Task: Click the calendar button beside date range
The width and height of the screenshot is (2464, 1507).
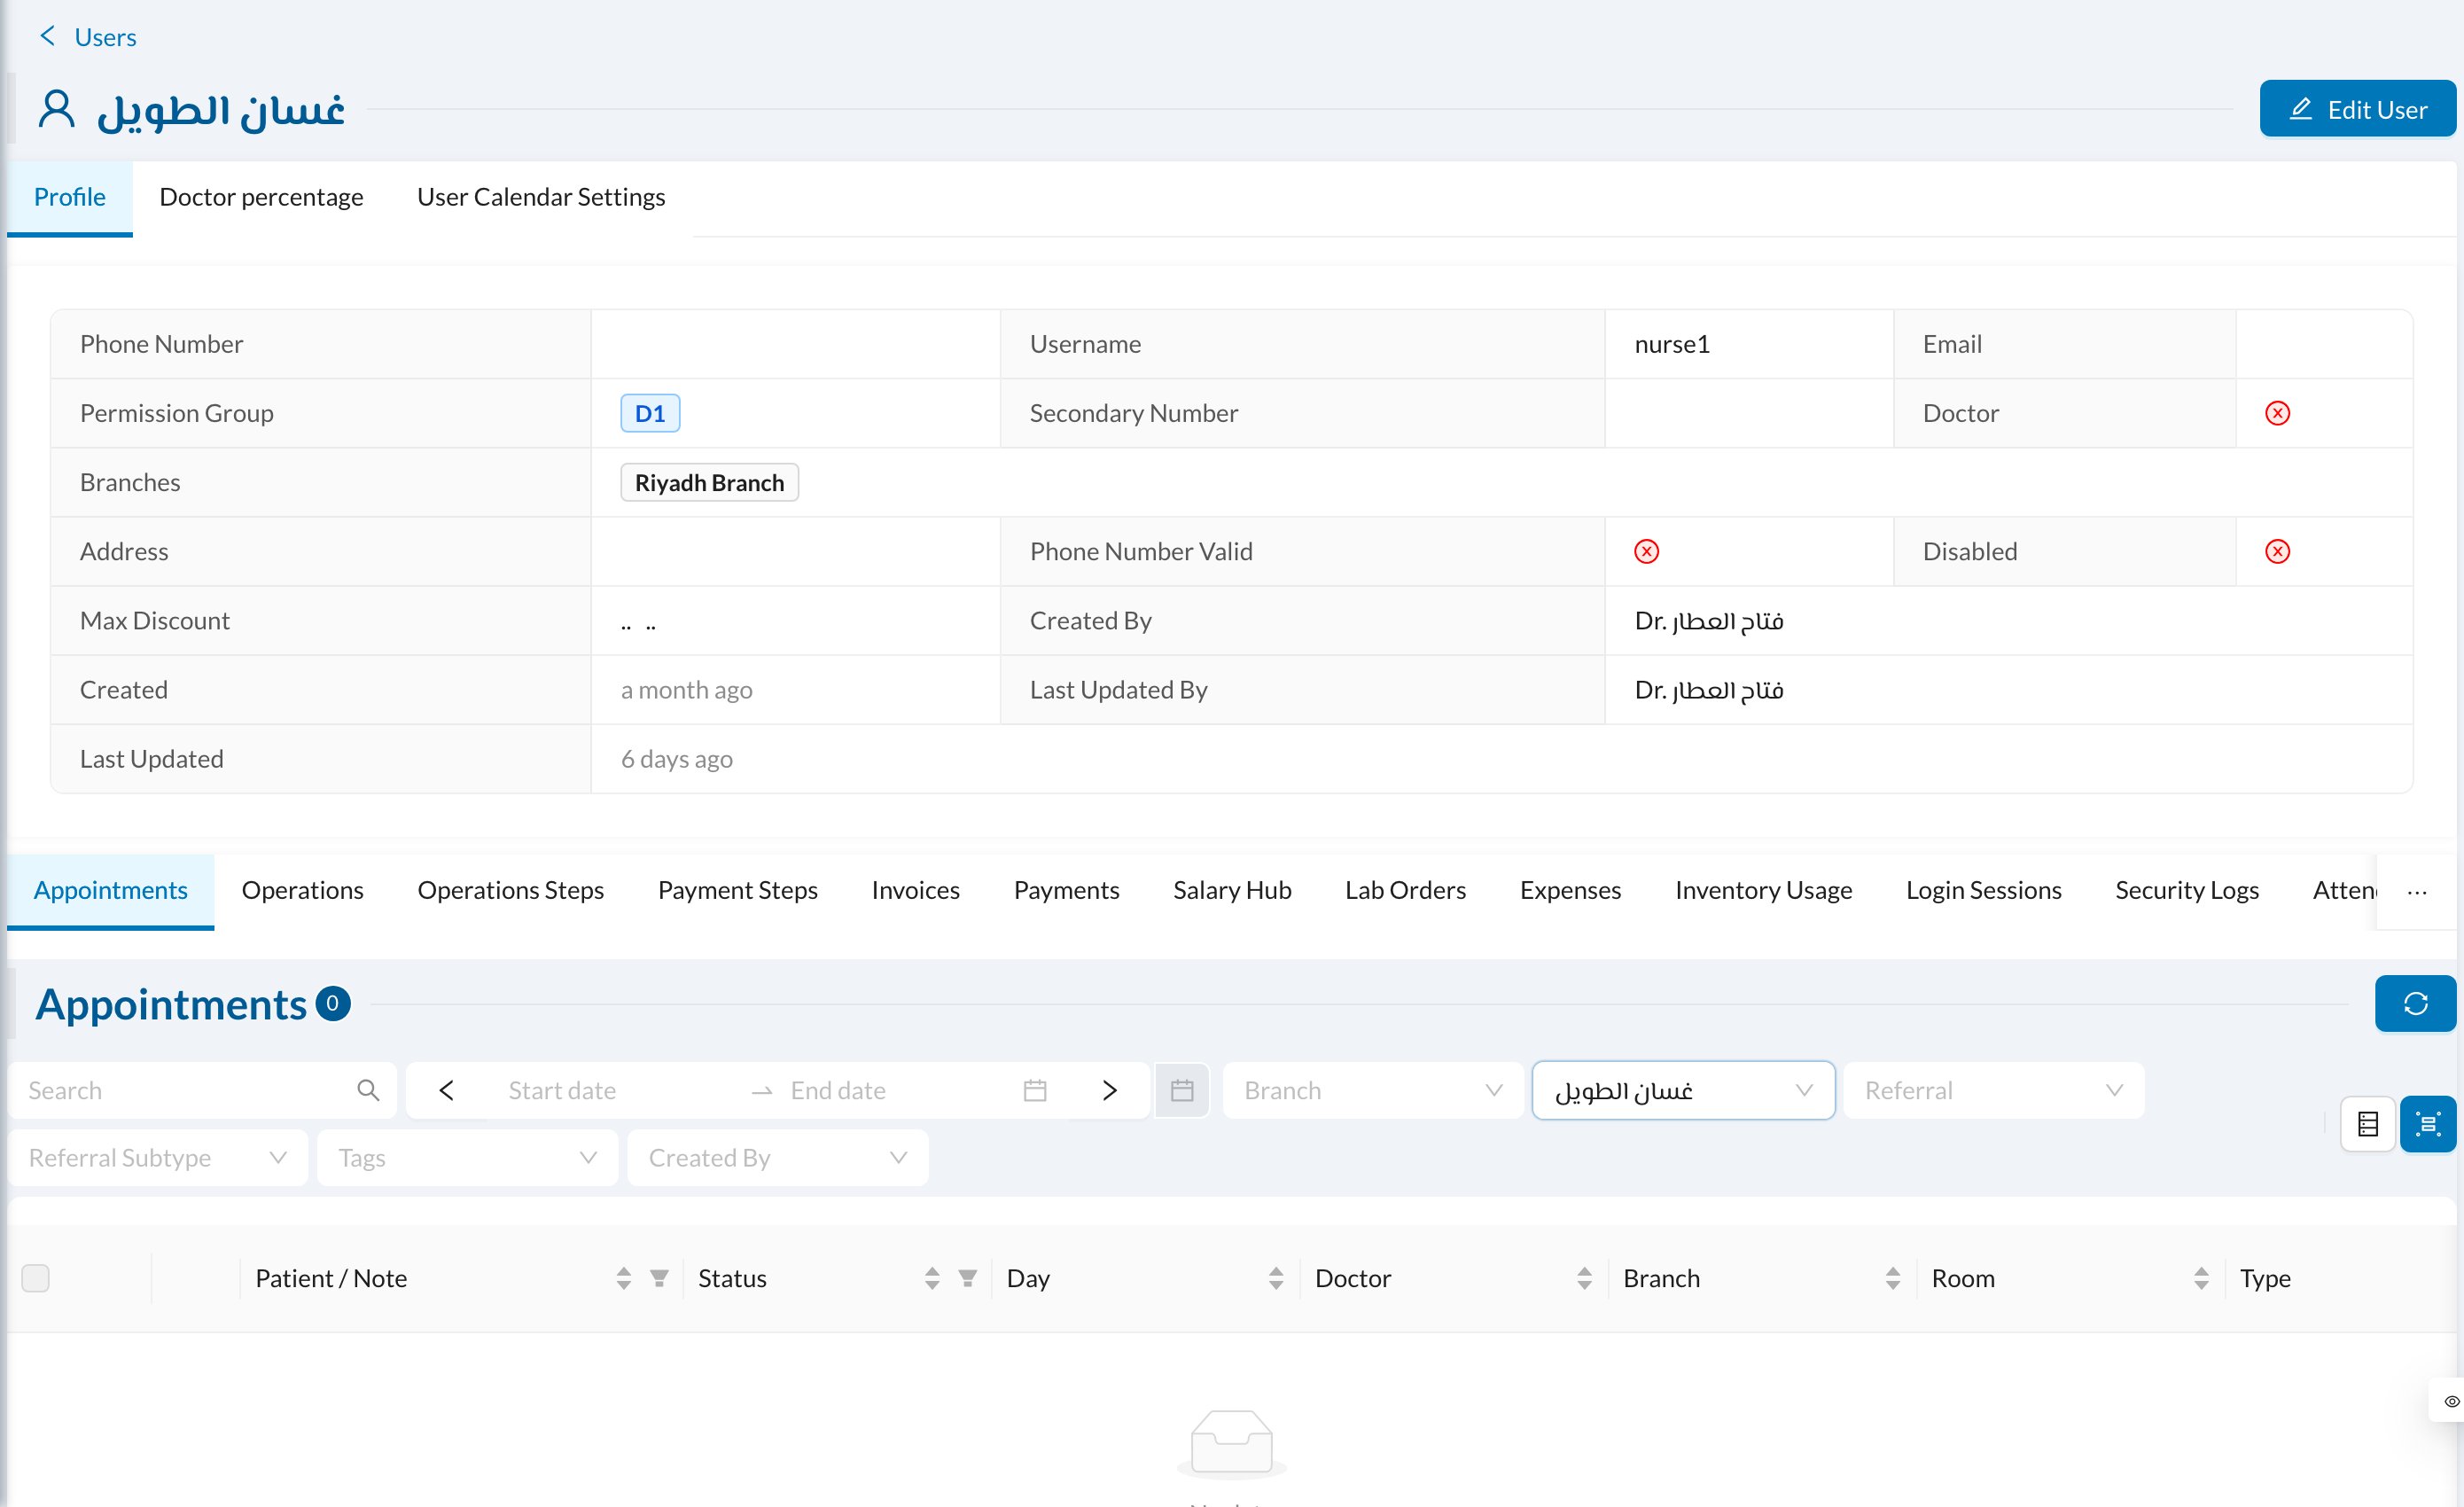Action: pos(1182,1090)
